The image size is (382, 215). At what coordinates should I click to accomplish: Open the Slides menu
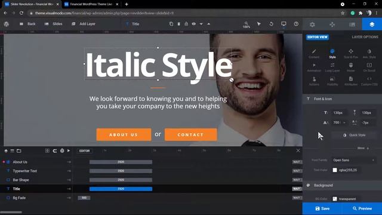(53, 24)
